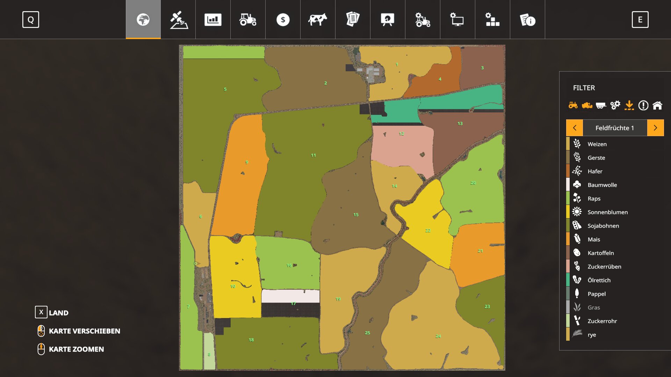Open the animals cow tab
This screenshot has height=377, width=671.
click(318, 20)
